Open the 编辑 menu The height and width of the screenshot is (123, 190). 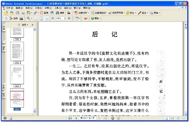pos(19,8)
